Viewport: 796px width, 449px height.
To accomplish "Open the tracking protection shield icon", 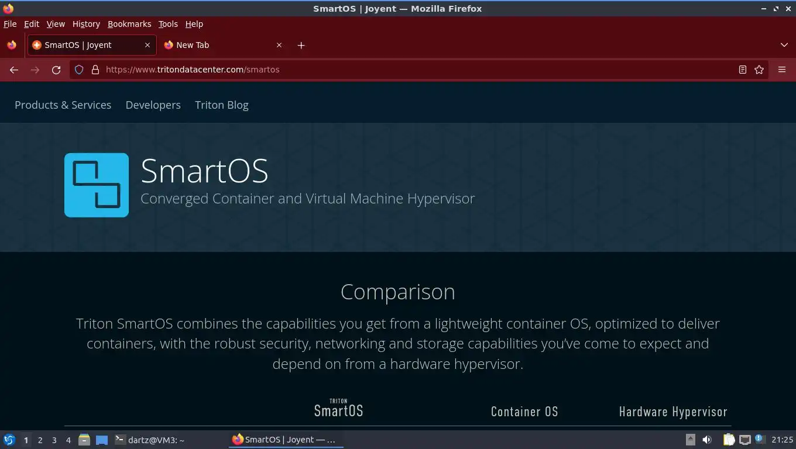I will point(79,70).
